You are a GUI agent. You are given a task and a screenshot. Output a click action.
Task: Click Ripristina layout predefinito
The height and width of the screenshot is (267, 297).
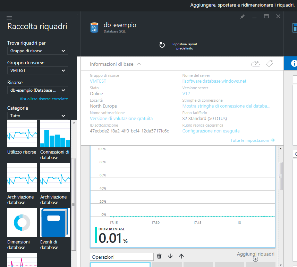coord(185,46)
